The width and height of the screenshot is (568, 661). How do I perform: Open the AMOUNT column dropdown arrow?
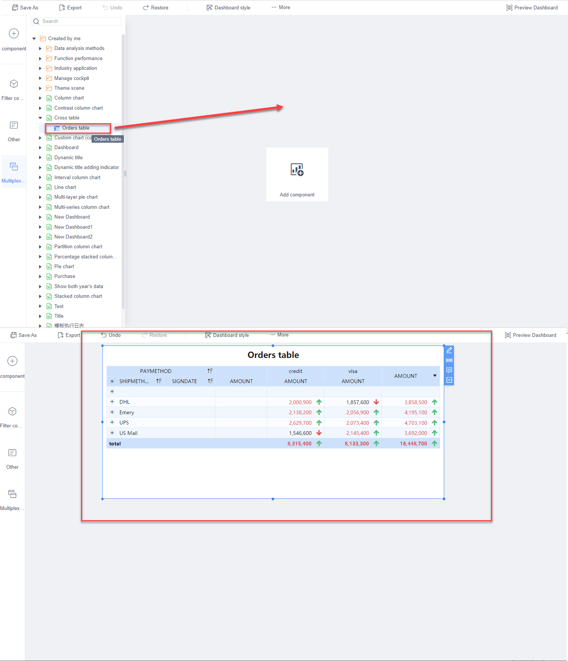[x=435, y=376]
